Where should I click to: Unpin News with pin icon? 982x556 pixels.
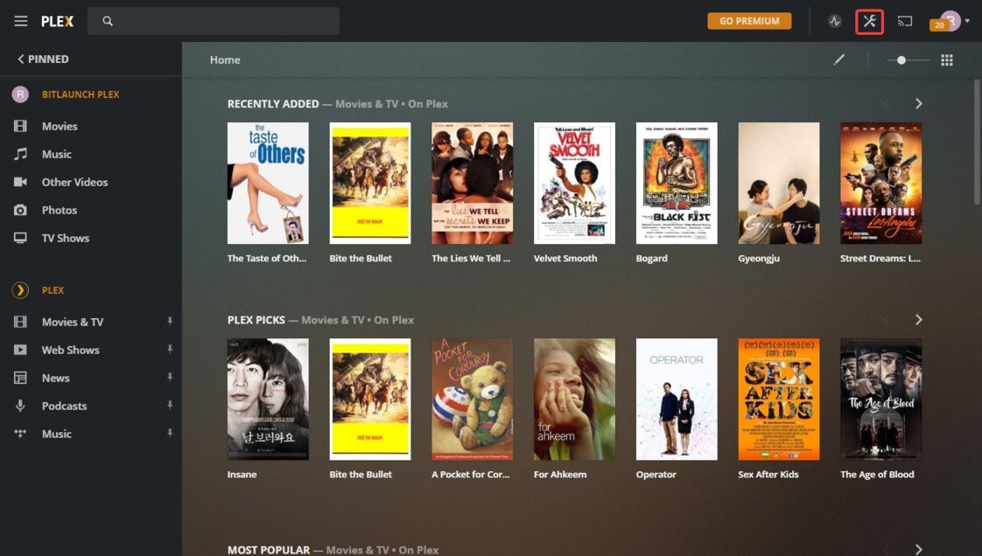pyautogui.click(x=170, y=377)
